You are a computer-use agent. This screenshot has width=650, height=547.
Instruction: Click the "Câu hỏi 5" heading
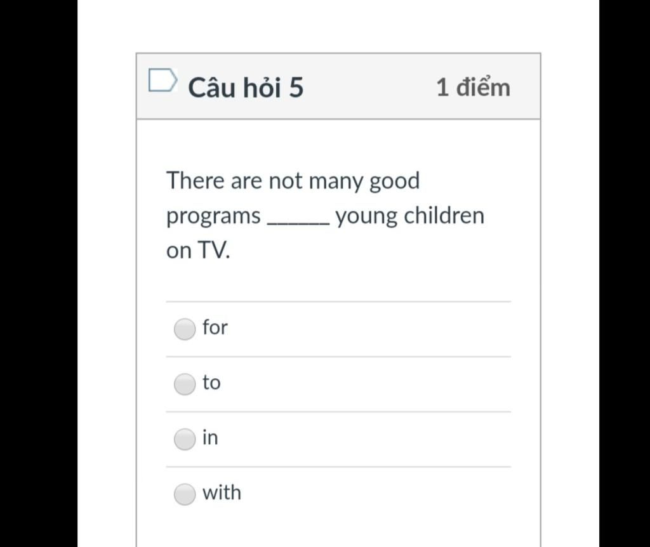tap(246, 88)
